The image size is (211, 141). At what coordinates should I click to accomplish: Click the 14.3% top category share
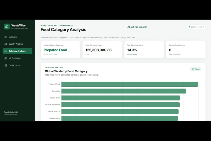coord(132,50)
